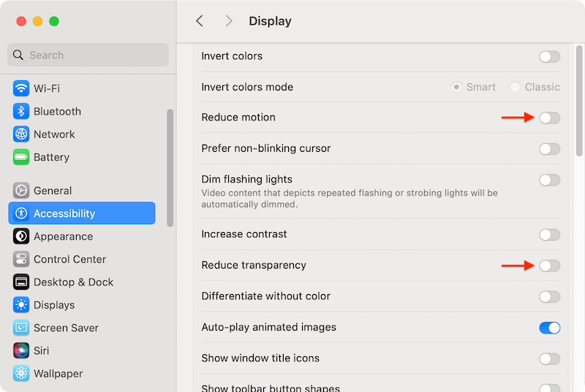
Task: Open Battery settings icon
Action: pyautogui.click(x=21, y=157)
